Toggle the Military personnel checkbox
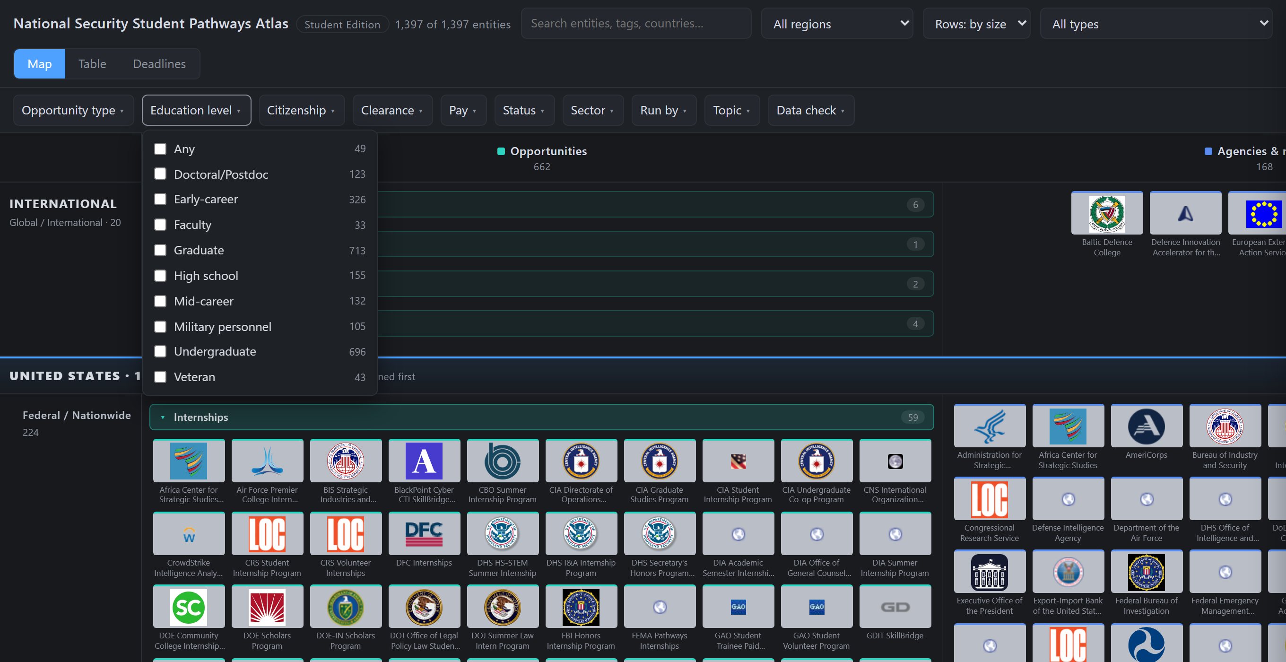 [160, 326]
